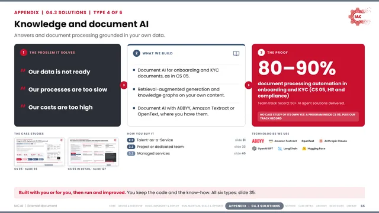Viewport: 379px width, 213px height.
Task: Click 'Built with you or for you' bold text
Action: click(x=72, y=193)
